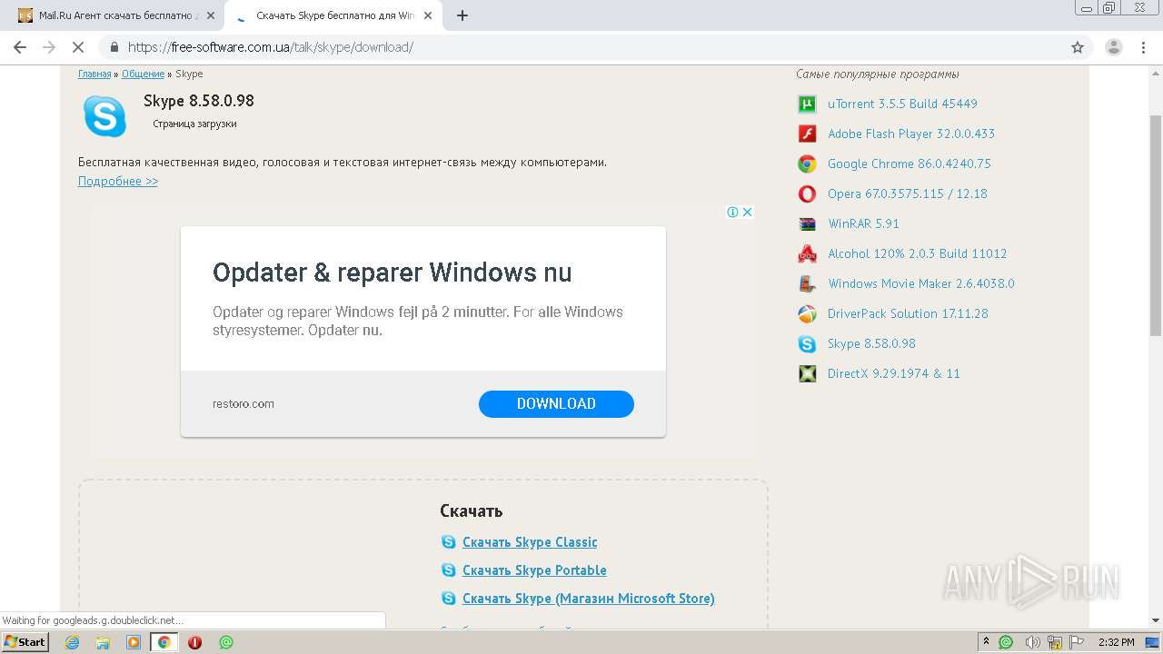Click the blue DOWNLOAD ad button
Screen dimensions: 1163x654
[556, 404]
